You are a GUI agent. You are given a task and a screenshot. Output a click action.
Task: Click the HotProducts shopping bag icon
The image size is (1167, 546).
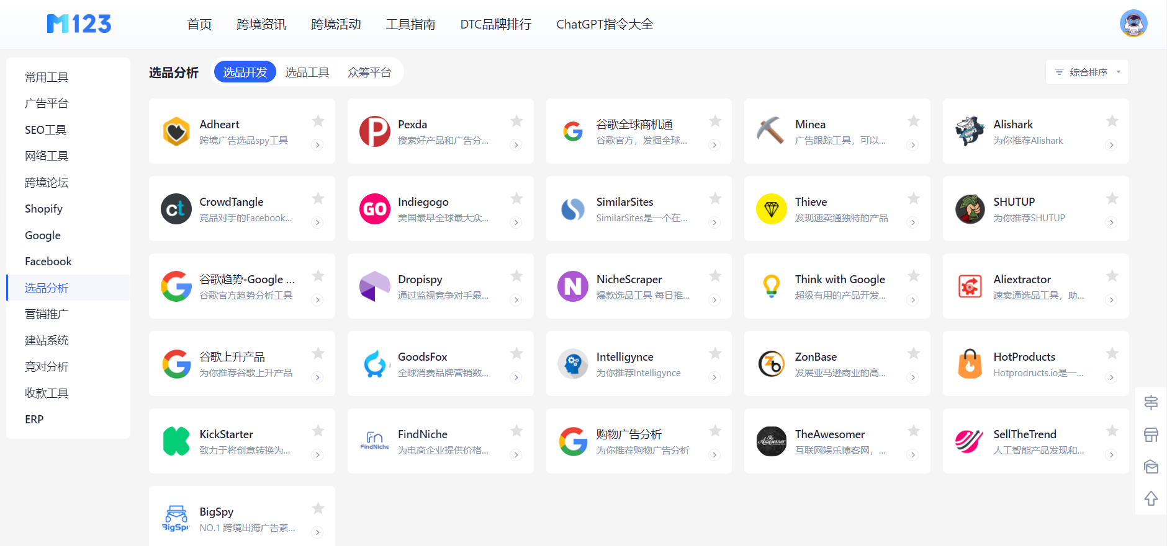click(970, 364)
